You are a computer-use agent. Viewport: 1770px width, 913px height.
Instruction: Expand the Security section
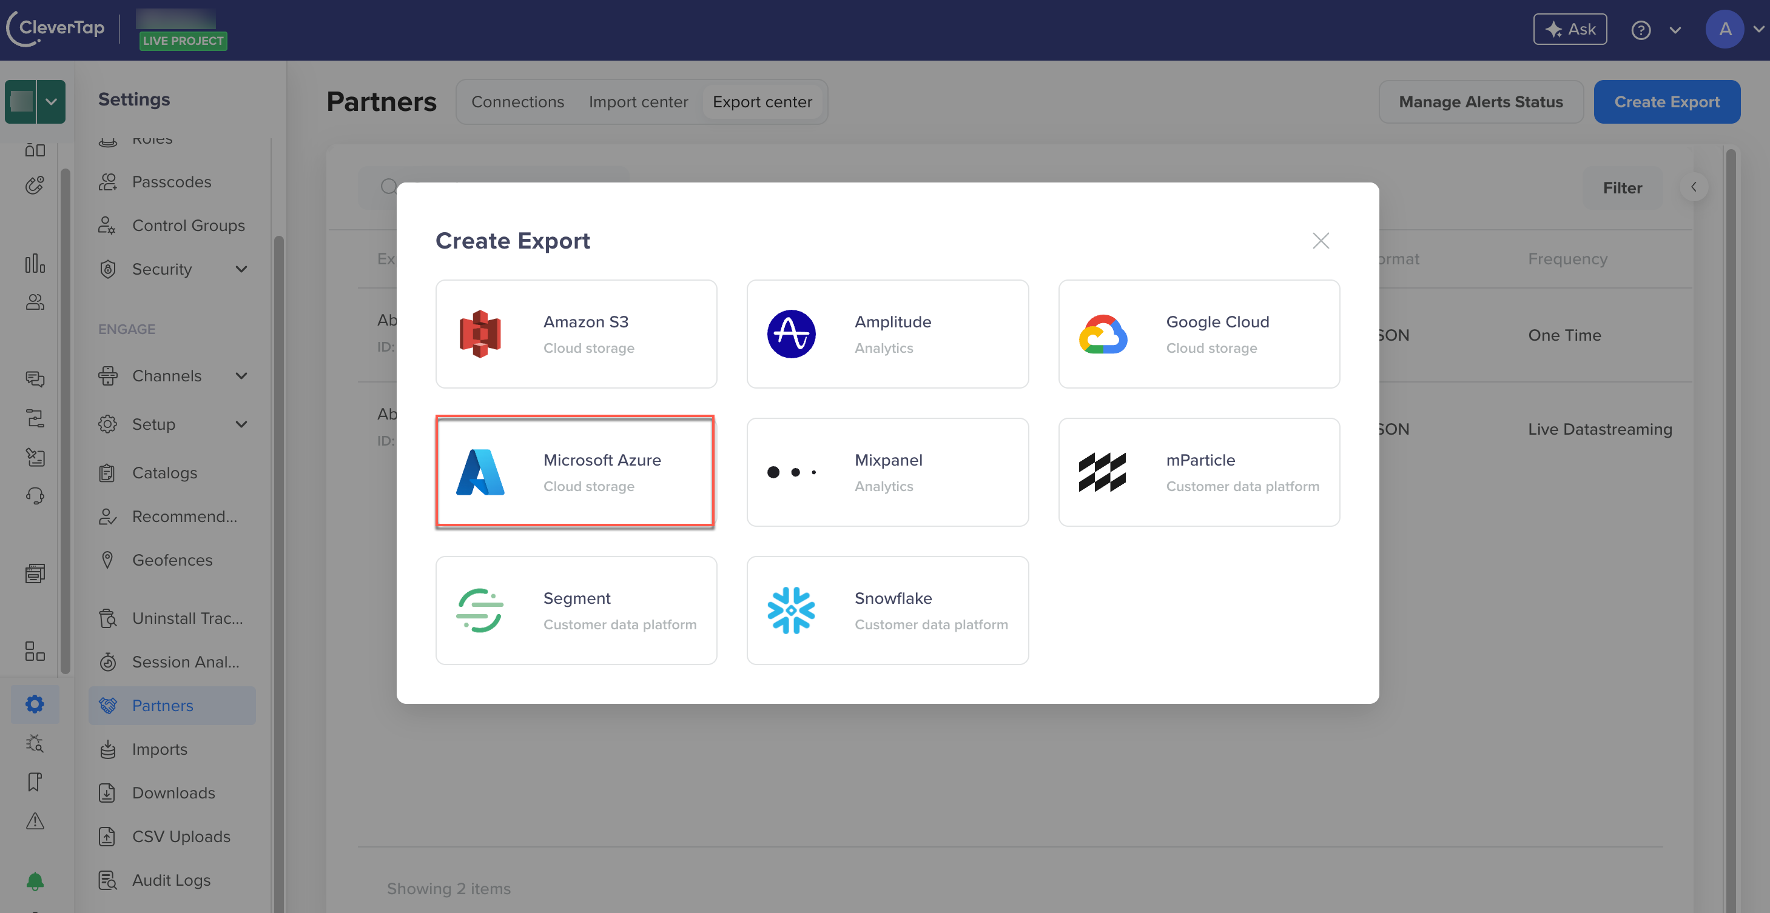pos(172,269)
